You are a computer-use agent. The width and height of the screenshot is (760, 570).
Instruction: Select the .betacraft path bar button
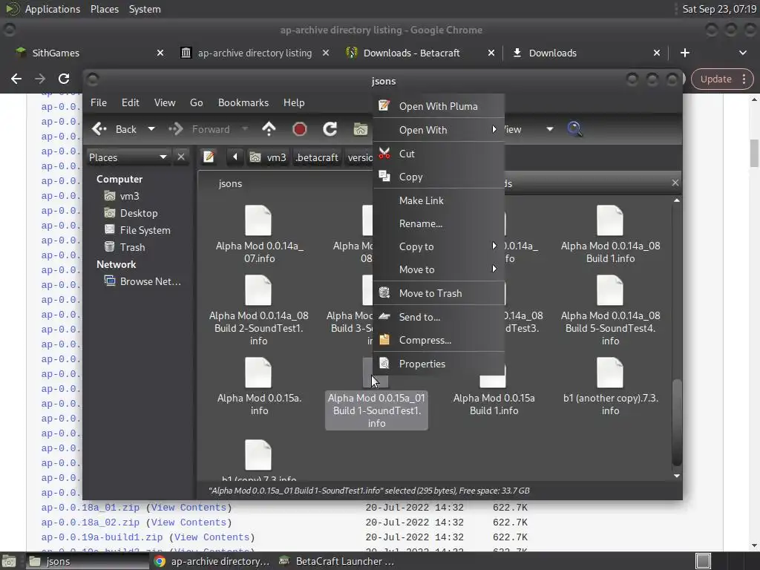[317, 157]
